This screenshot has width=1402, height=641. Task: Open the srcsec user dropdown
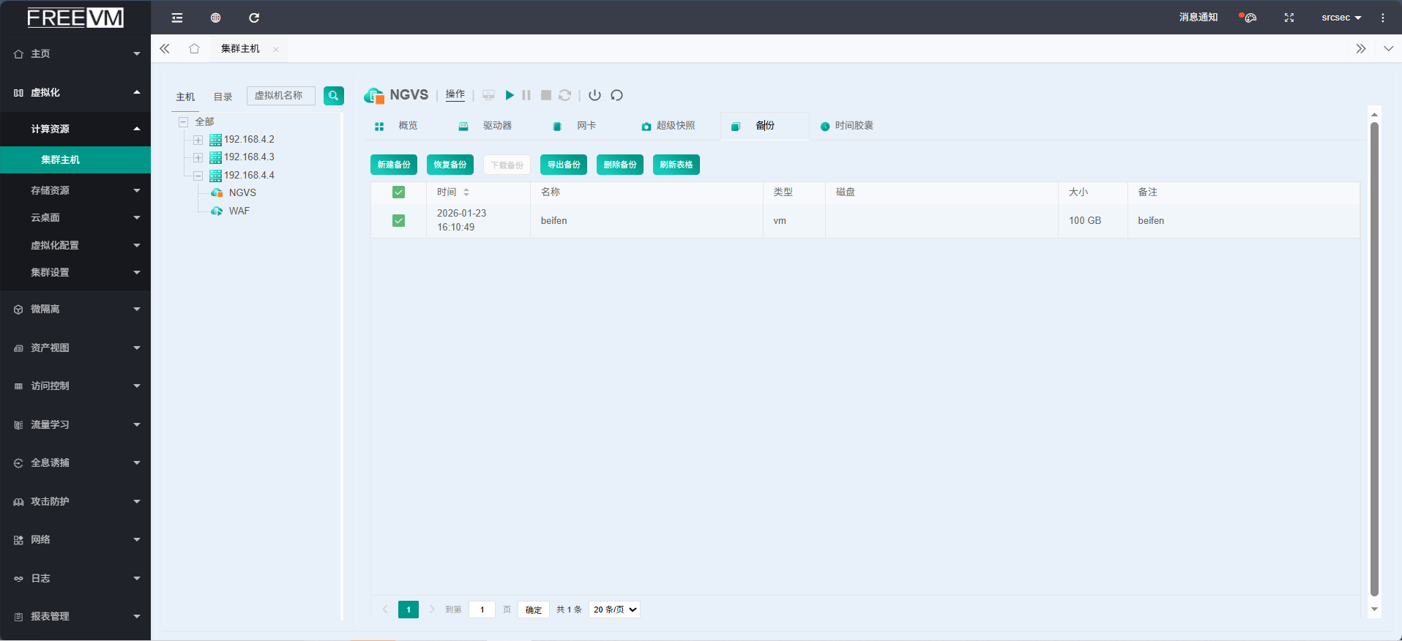coord(1341,18)
